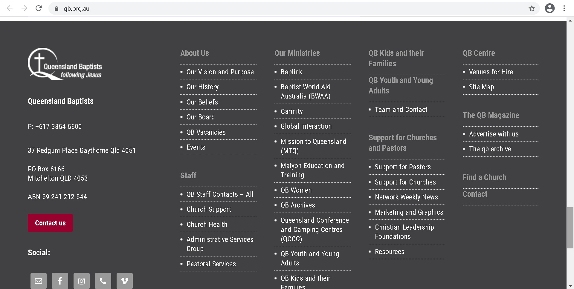The image size is (574, 289).
Task: Open the email social icon
Action: click(39, 281)
